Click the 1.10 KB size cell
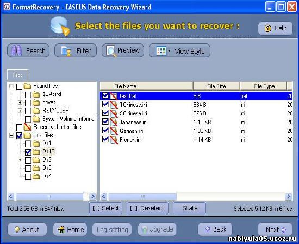Viewport: 299px width, 244px height. (x=202, y=122)
